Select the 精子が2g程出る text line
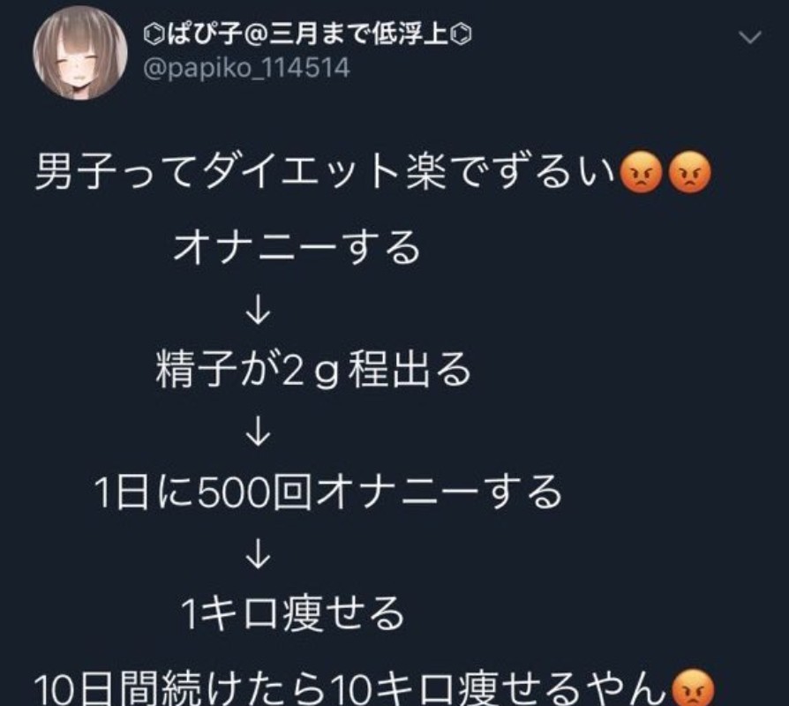The width and height of the screenshot is (789, 706). click(x=313, y=371)
